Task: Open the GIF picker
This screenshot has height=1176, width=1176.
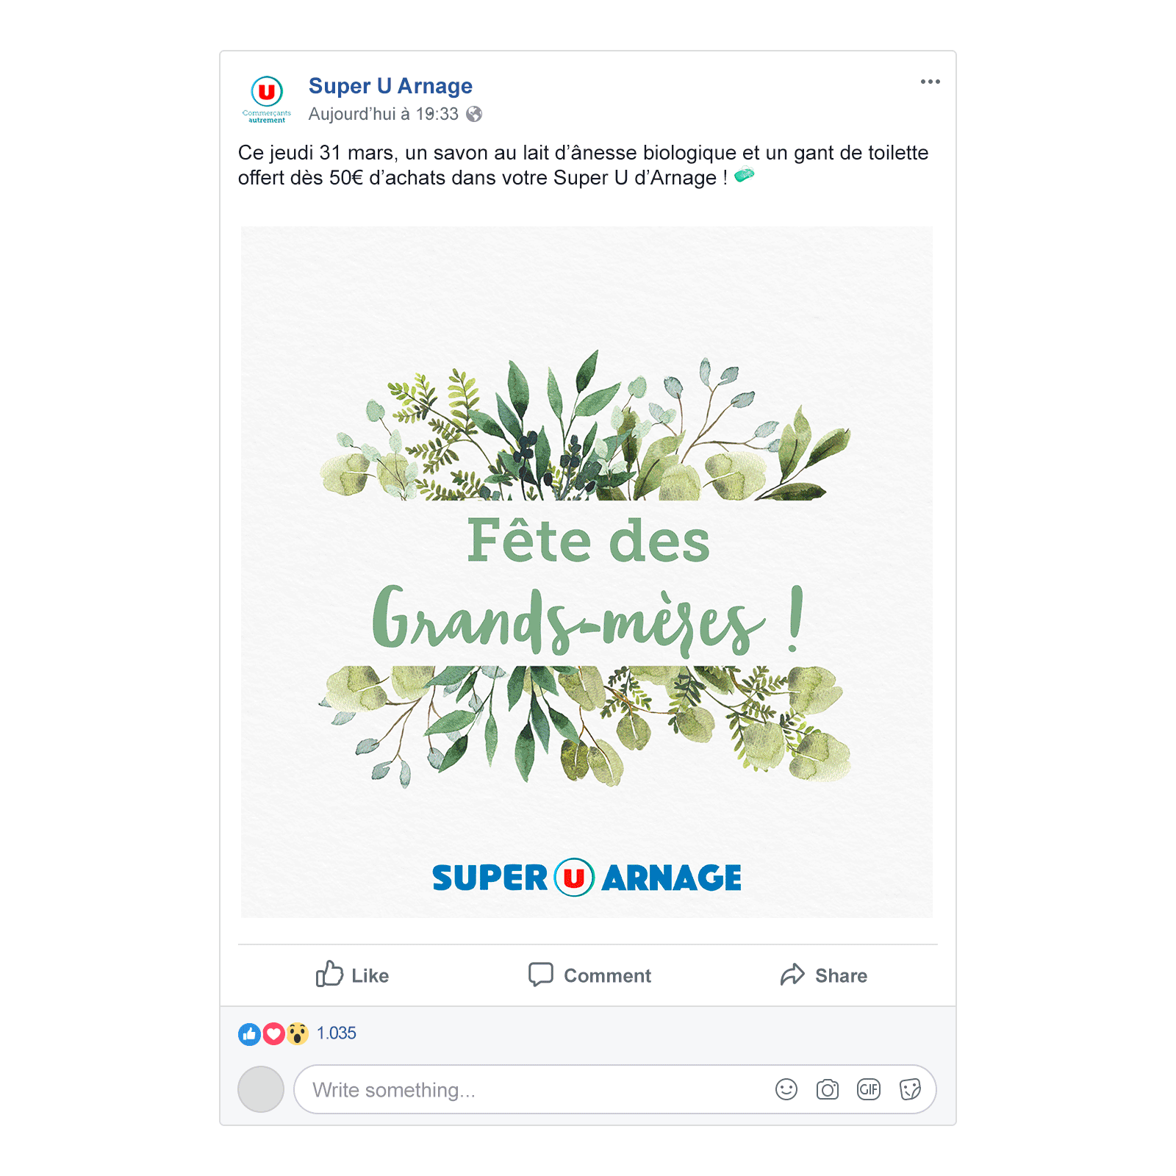Action: pyautogui.click(x=868, y=1089)
